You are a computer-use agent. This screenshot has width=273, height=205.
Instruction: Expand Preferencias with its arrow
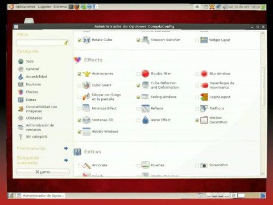pyautogui.click(x=66, y=148)
